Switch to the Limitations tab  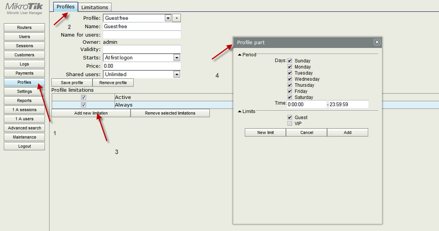(x=95, y=7)
